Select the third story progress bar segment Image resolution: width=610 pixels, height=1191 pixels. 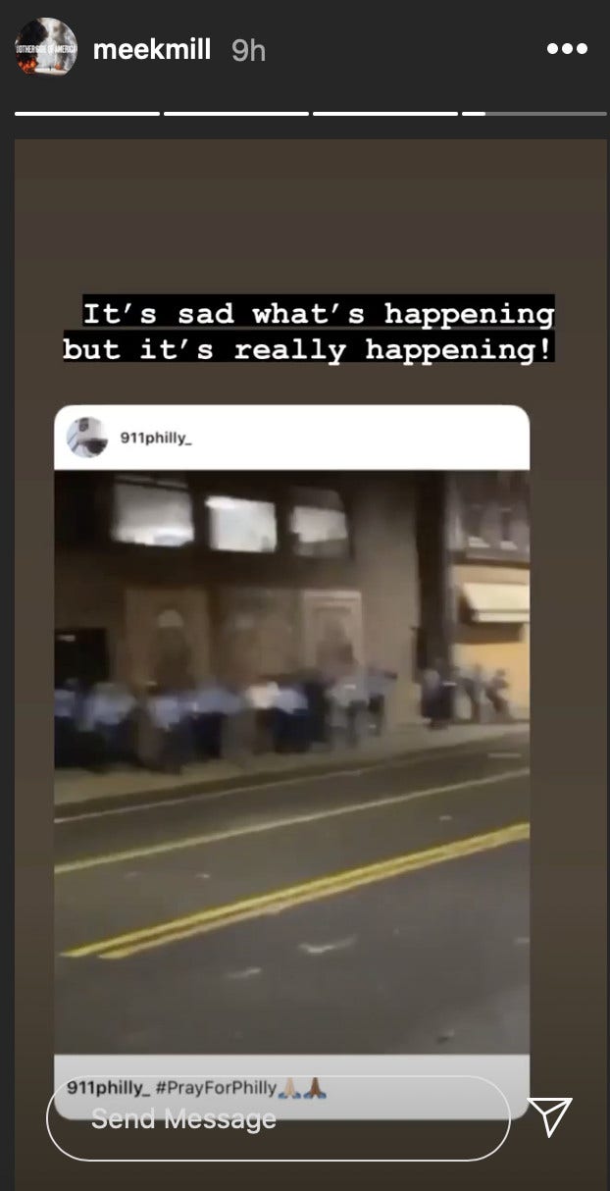coord(385,114)
